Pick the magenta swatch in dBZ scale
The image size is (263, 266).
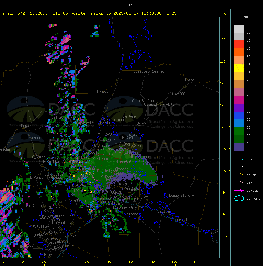point(239,100)
